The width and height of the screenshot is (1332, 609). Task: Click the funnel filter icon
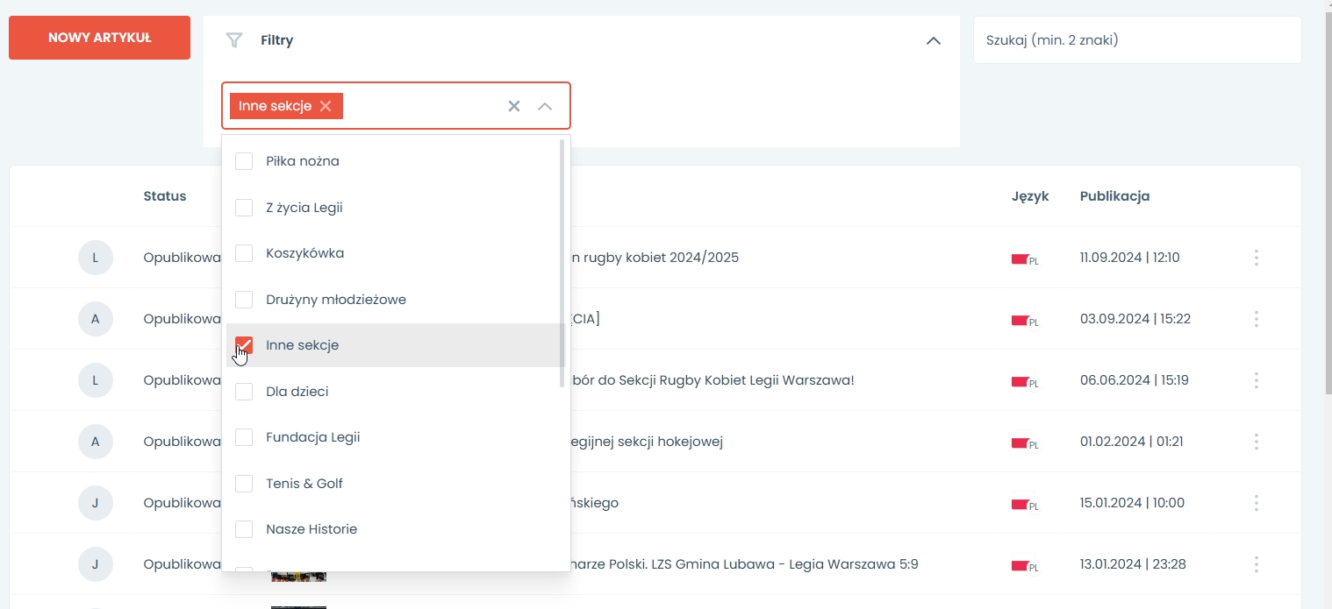pos(233,40)
